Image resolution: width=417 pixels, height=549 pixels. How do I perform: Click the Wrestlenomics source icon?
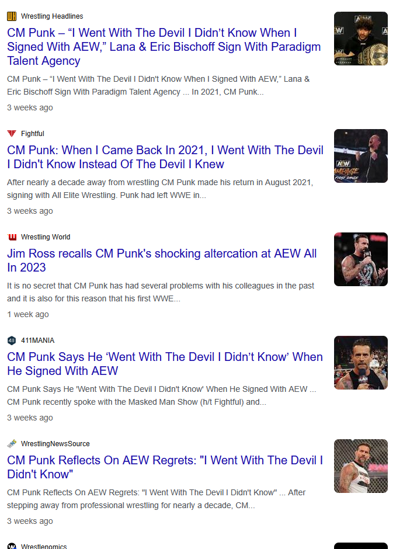(x=12, y=546)
